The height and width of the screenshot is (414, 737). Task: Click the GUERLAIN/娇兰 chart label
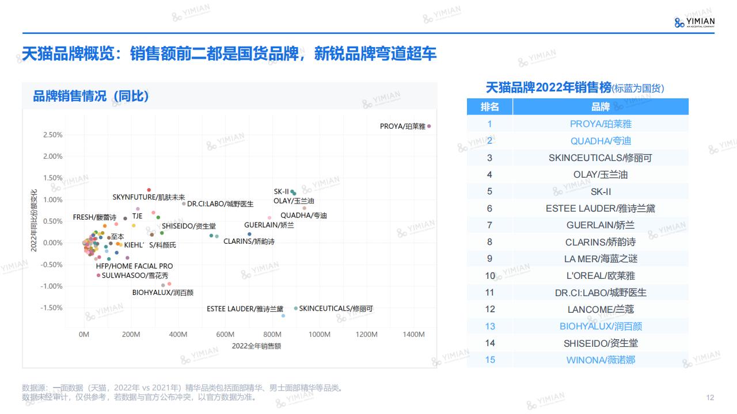pos(269,225)
